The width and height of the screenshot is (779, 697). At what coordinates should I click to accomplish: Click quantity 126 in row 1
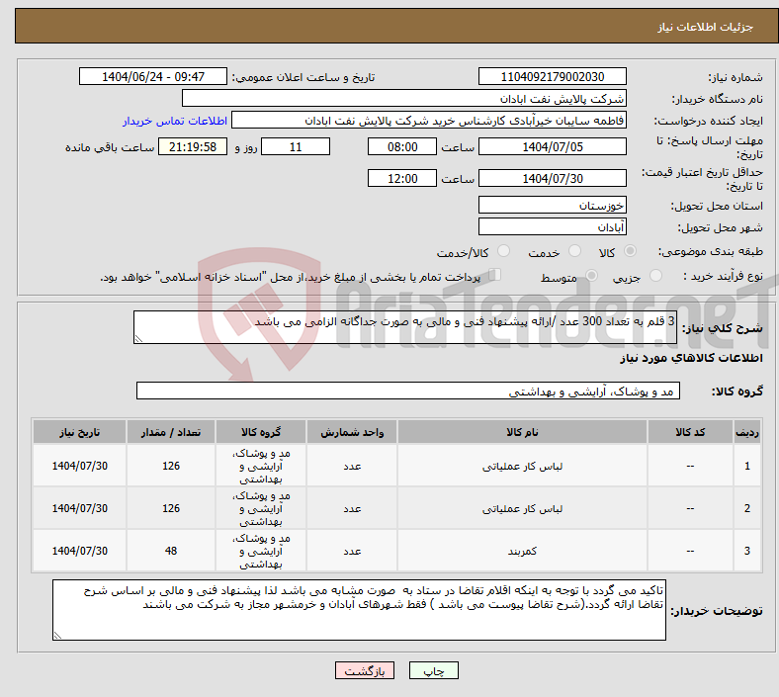tap(171, 466)
